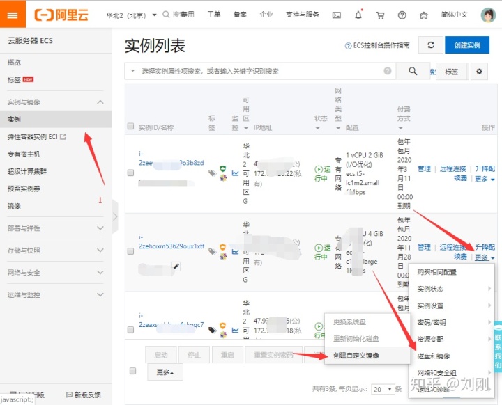Collapse the 实例与镜像 sidebar section

pos(56,102)
